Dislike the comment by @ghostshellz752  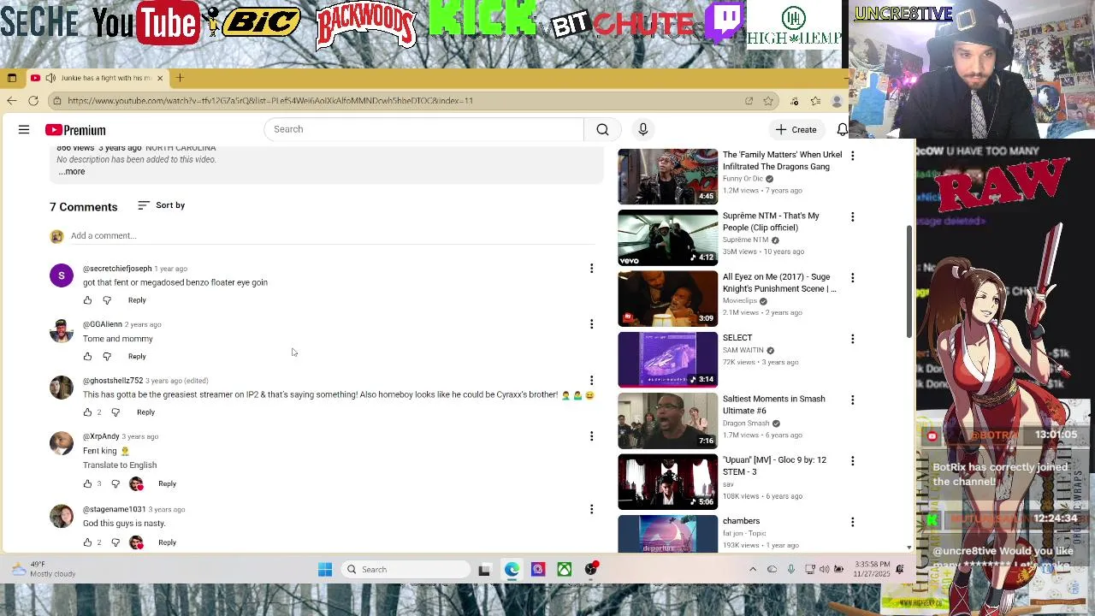(x=115, y=412)
